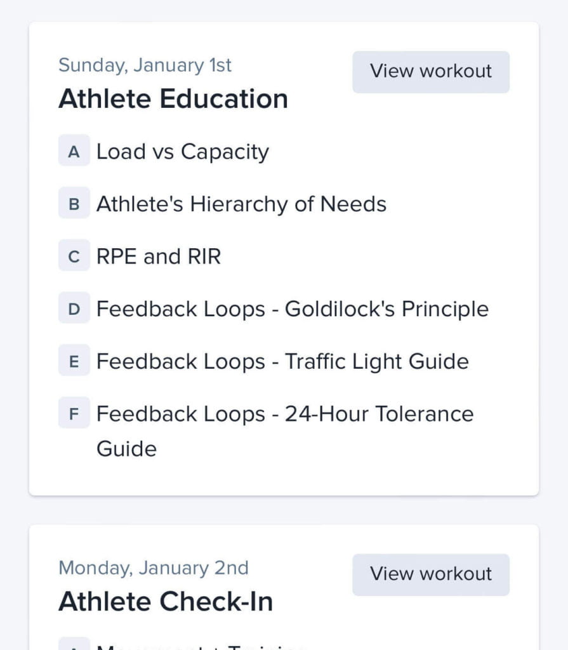Viewport: 568px width, 650px height.
Task: Select the RPE and RIR item
Action: [159, 257]
